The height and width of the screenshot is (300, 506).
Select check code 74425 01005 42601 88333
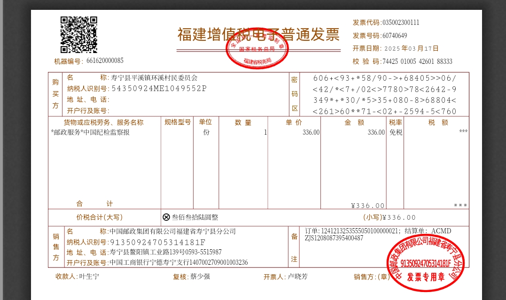417,62
